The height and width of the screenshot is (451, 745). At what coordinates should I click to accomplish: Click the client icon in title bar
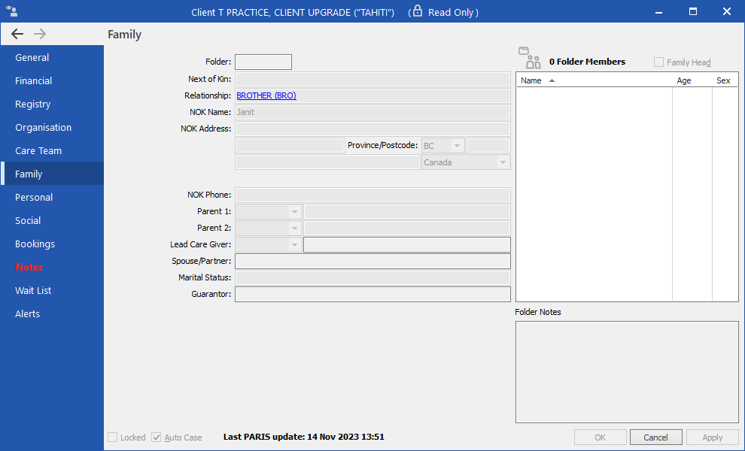pos(11,12)
